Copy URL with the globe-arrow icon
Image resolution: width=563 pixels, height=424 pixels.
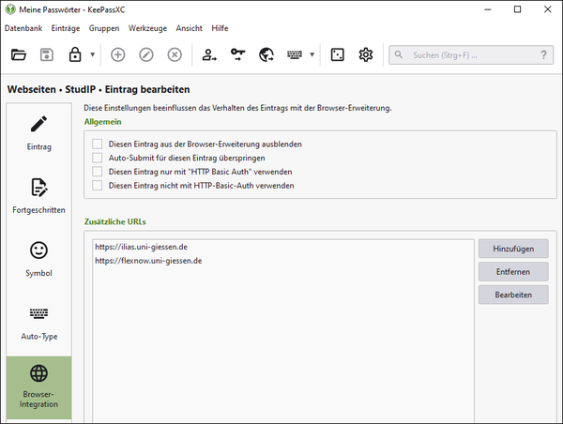pyautogui.click(x=266, y=55)
